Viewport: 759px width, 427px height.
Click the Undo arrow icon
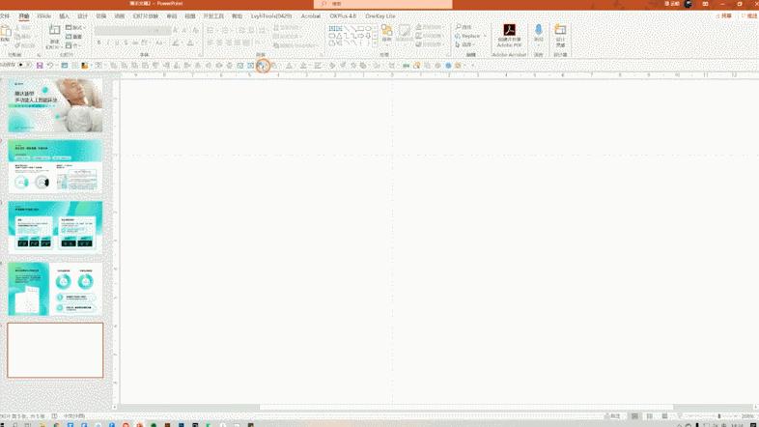click(50, 66)
